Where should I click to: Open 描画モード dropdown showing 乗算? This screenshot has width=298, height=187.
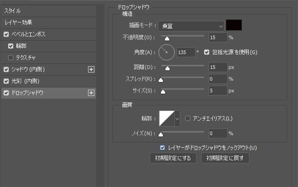pos(191,26)
